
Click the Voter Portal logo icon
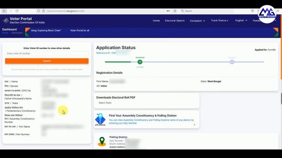click(x=6, y=21)
